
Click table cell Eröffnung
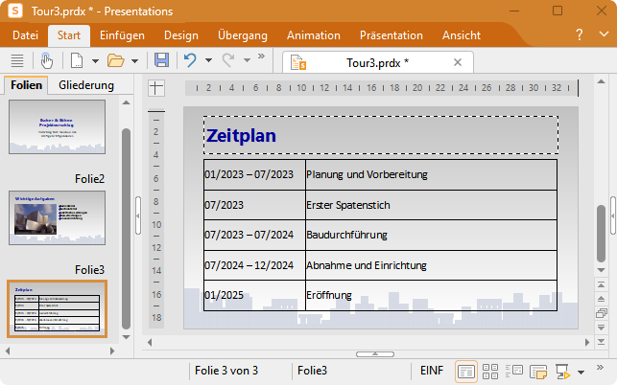431,295
